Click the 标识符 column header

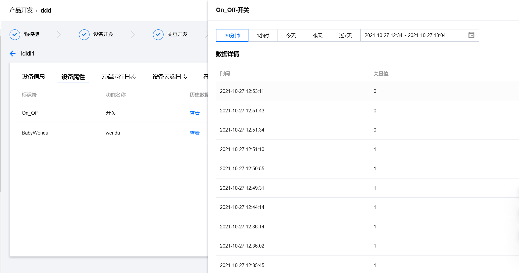coord(29,95)
